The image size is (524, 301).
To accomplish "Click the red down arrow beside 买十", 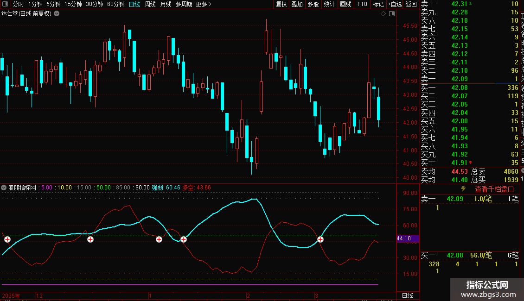I will [471, 163].
